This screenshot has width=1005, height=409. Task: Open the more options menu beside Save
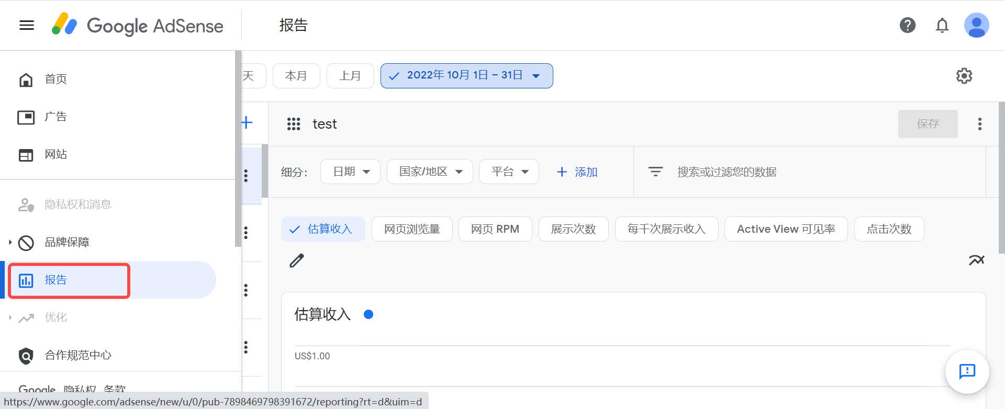click(x=979, y=124)
